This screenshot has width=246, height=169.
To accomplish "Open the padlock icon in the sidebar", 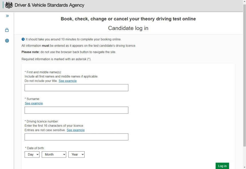I will tap(7, 30).
